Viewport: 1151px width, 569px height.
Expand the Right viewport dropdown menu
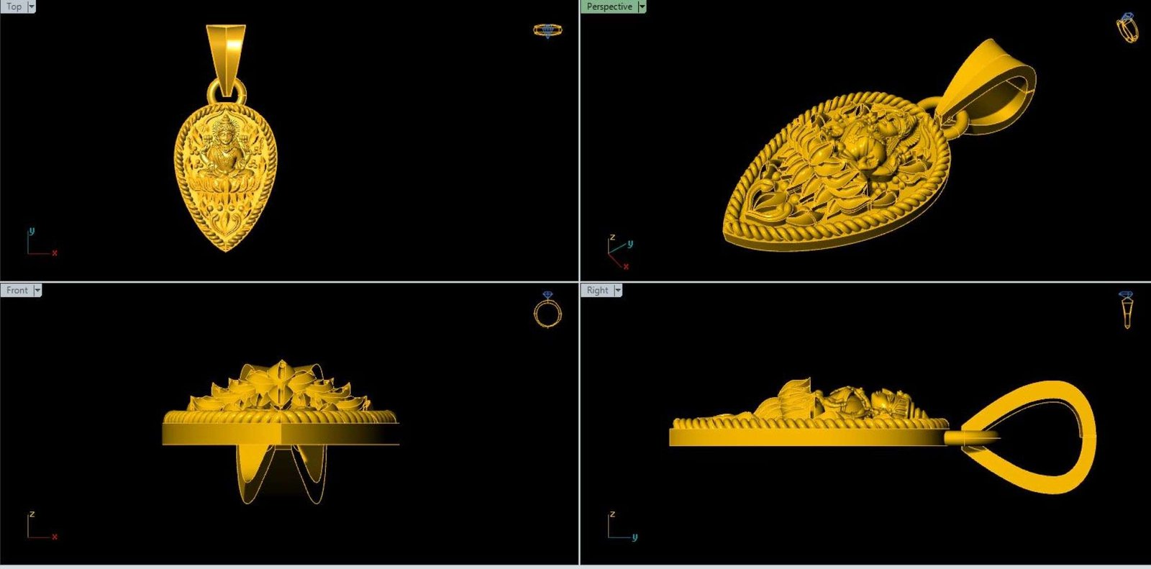(617, 290)
